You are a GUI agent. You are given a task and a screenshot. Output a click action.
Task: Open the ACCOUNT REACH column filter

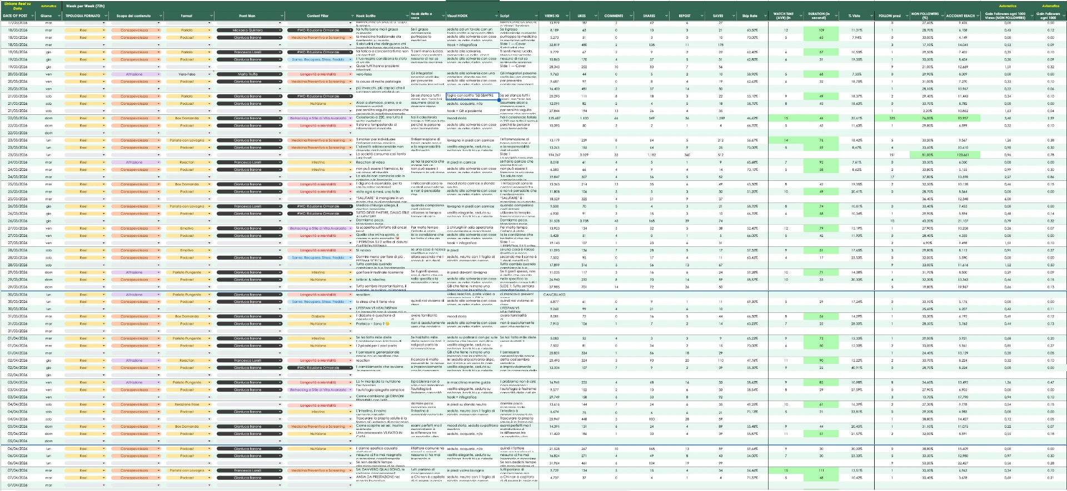click(978, 16)
